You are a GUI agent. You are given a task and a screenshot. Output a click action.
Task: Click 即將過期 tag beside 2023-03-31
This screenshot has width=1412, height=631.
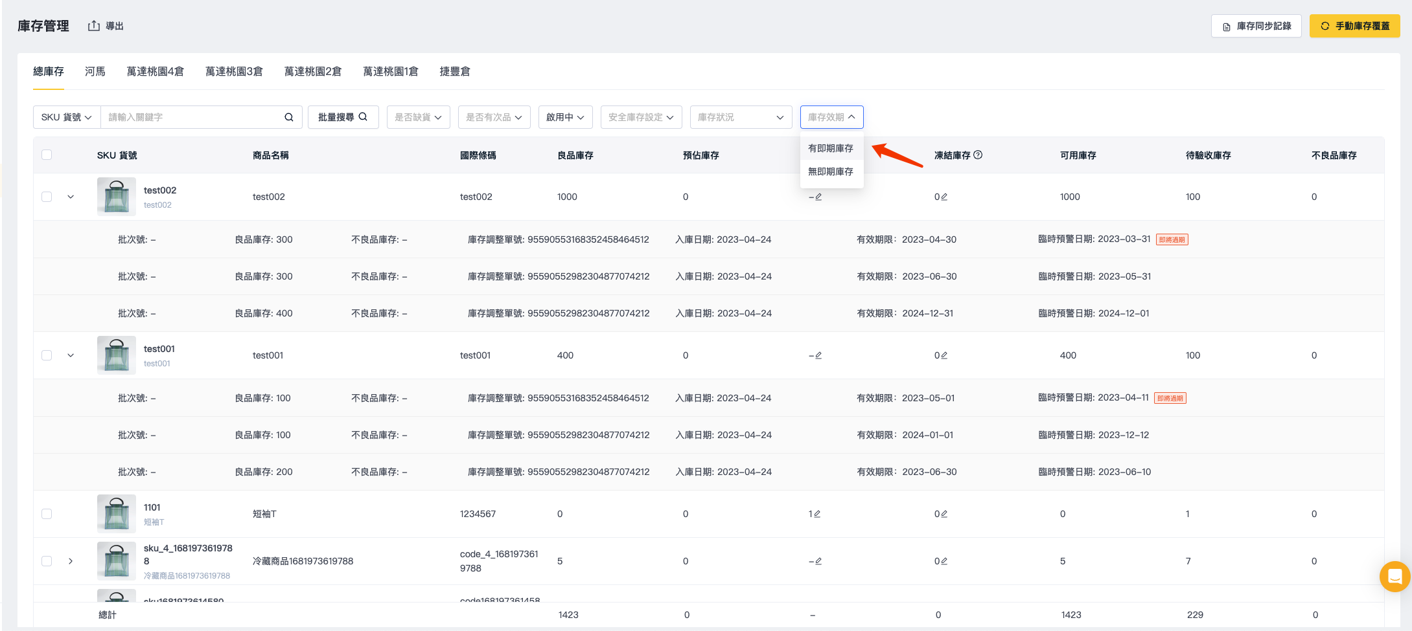click(1172, 239)
